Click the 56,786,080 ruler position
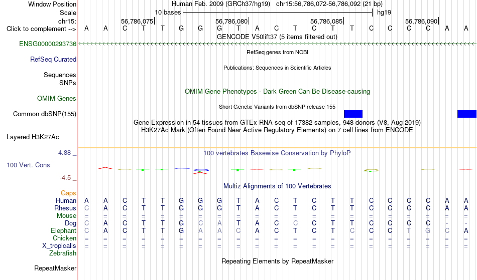This screenshot has height=280, width=477. (231, 22)
